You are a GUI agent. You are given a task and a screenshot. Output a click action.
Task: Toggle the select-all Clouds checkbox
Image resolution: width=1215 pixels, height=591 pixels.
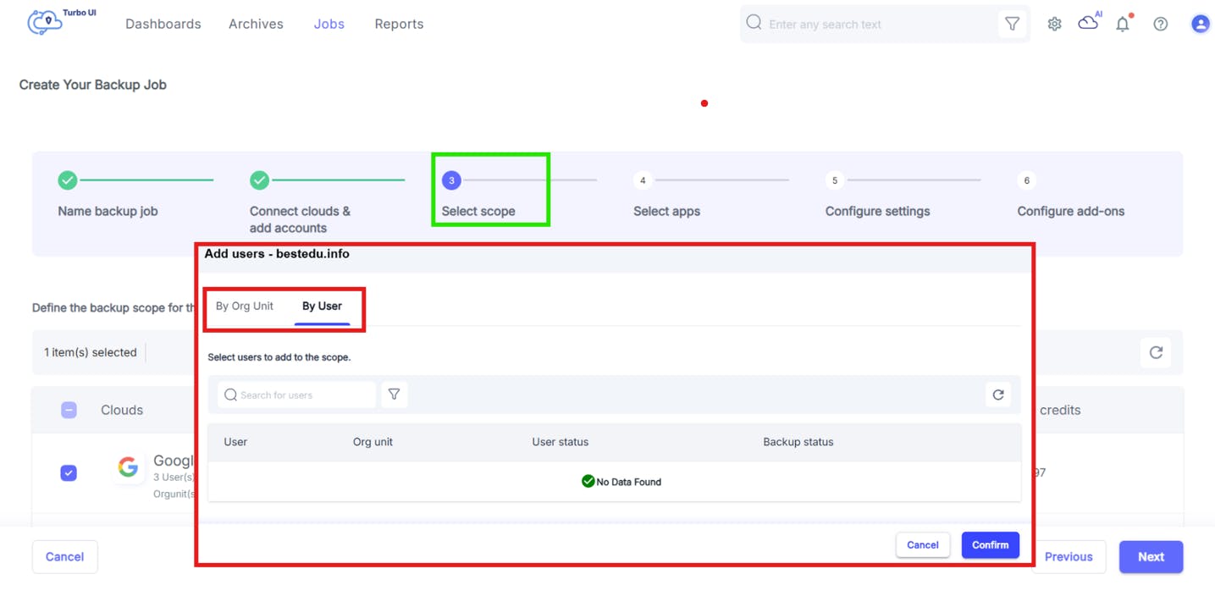tap(69, 410)
